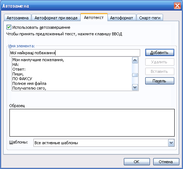Image resolution: width=183 pixels, height=169 pixels.
Task: Close the Автозамена dialog window
Action: click(x=177, y=6)
